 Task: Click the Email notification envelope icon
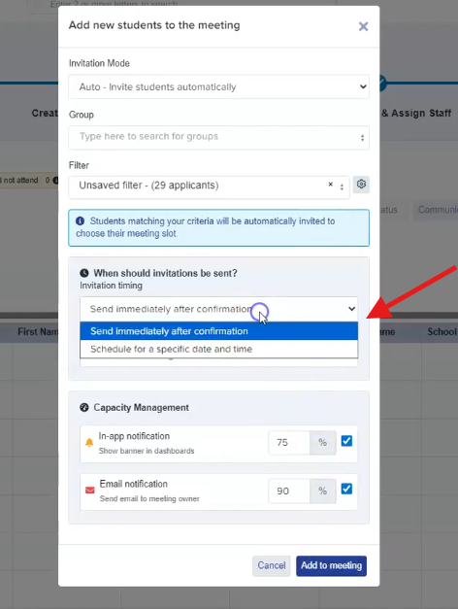pos(90,491)
